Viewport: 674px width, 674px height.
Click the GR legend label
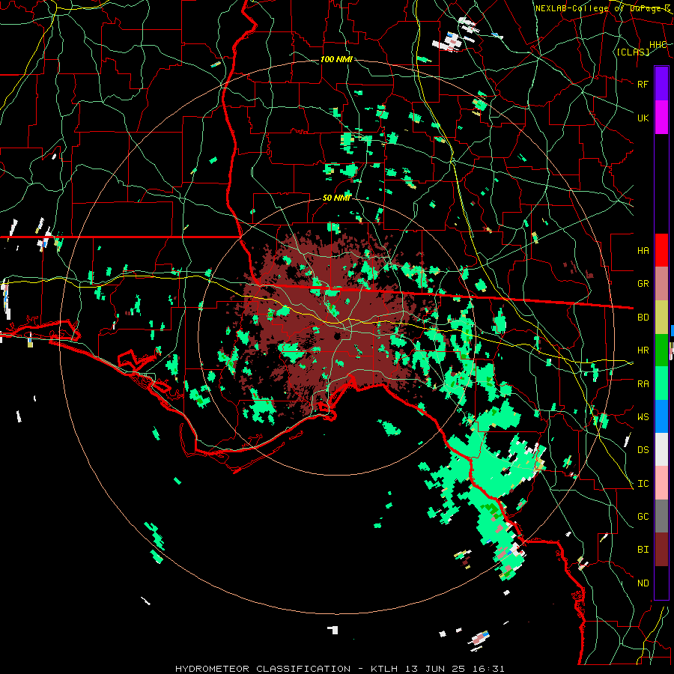coord(643,284)
